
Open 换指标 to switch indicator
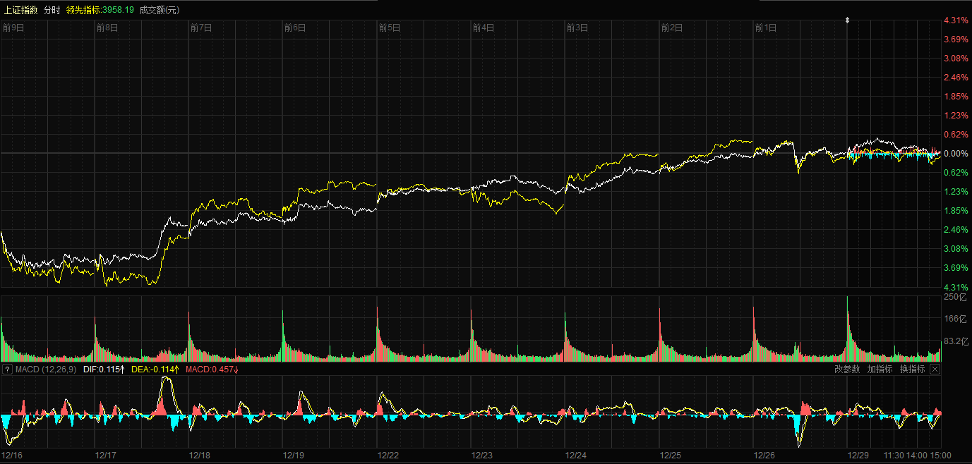click(x=912, y=369)
